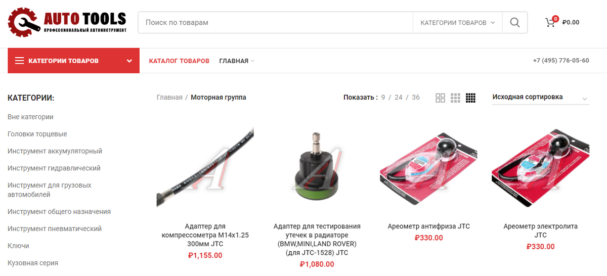This screenshot has height=276, width=607.
Task: Open the Категории товаров search filter dropdown
Action: pos(457,23)
